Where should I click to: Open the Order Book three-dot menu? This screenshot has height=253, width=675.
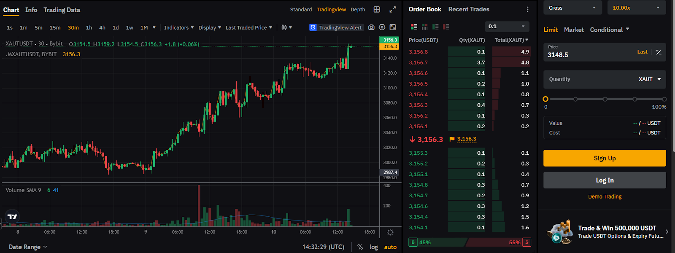pyautogui.click(x=527, y=9)
